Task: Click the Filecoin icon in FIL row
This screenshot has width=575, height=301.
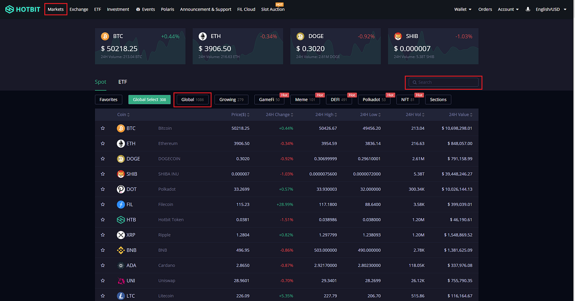Action: point(121,204)
